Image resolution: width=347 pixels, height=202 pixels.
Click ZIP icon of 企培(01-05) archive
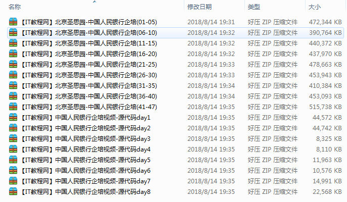tap(13, 22)
